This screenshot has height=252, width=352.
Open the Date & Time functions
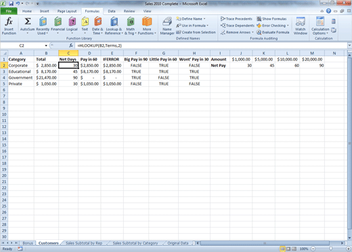pos(97,26)
